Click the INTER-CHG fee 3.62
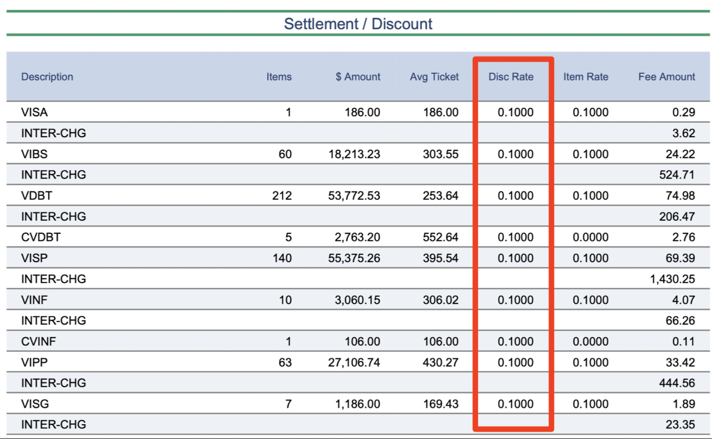 click(x=684, y=133)
